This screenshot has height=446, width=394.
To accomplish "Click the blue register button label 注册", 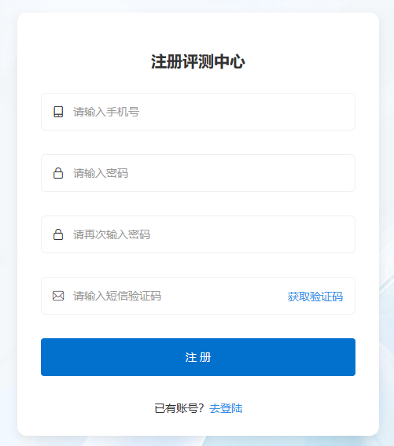I will (x=198, y=357).
